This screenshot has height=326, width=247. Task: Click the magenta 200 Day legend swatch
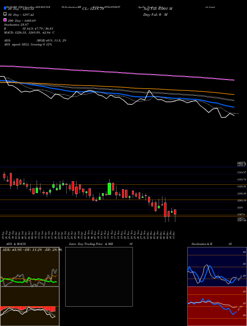point(5,20)
